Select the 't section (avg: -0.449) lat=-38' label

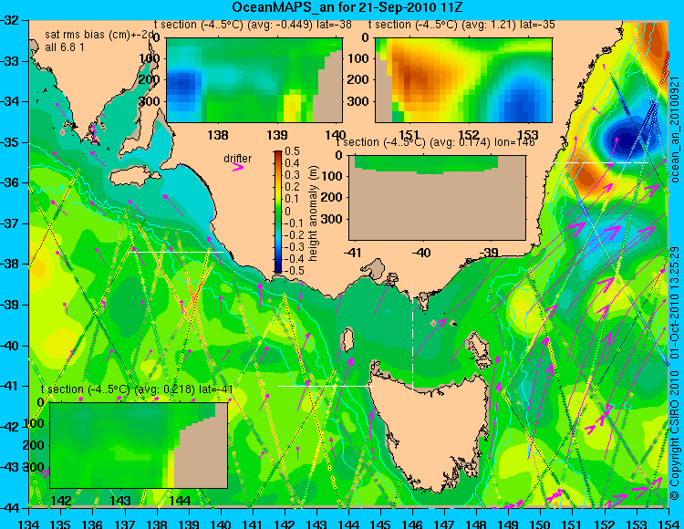pos(253,25)
